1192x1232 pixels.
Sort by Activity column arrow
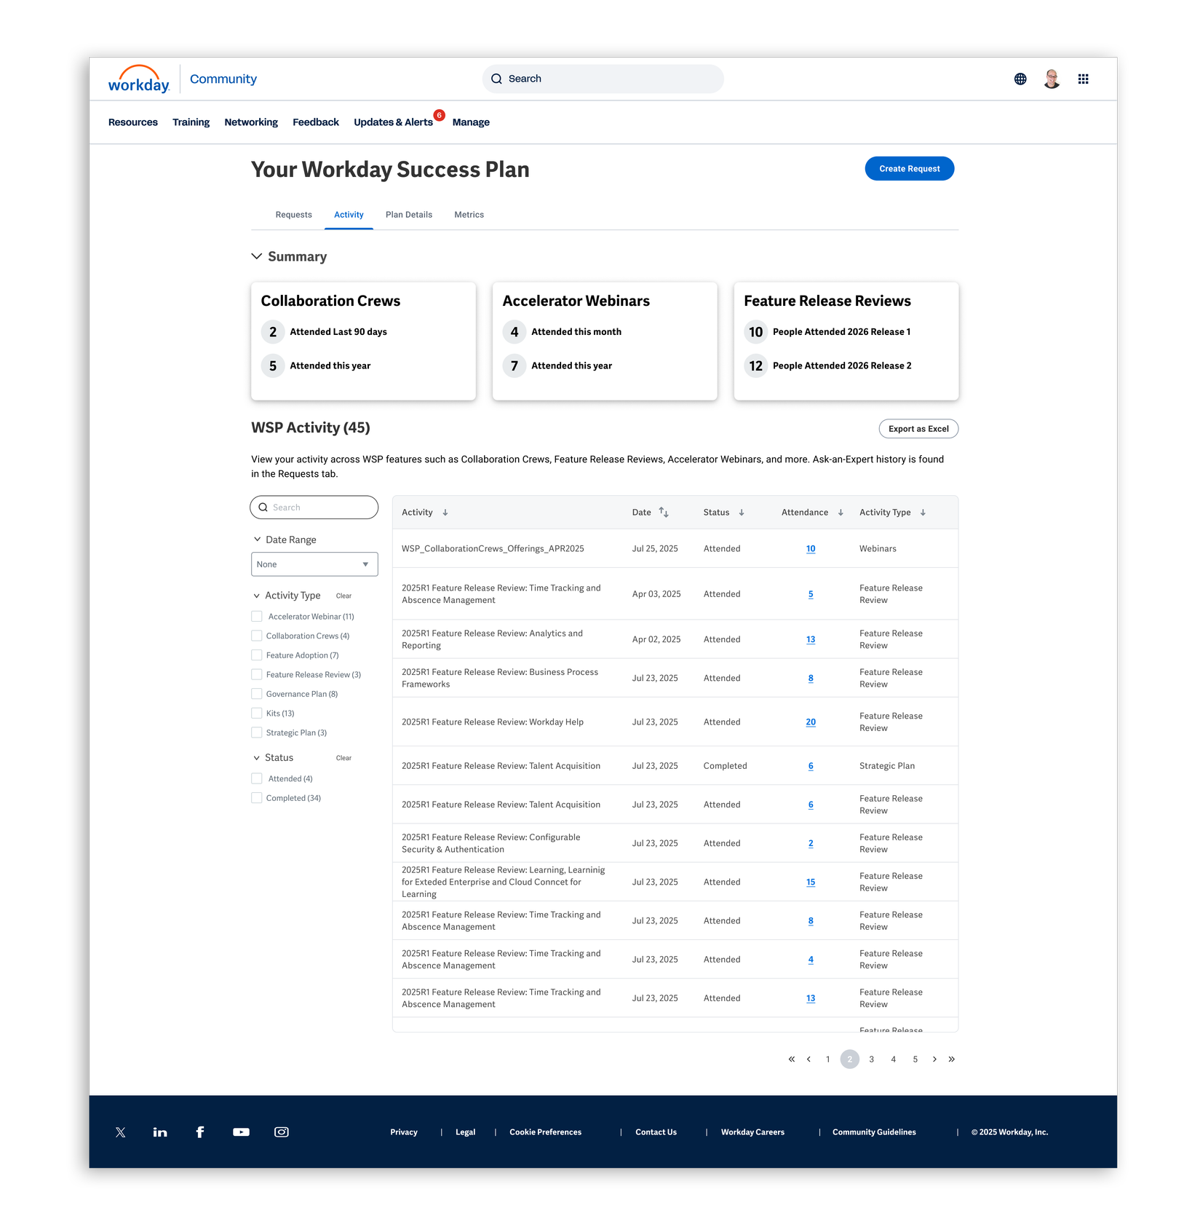445,513
